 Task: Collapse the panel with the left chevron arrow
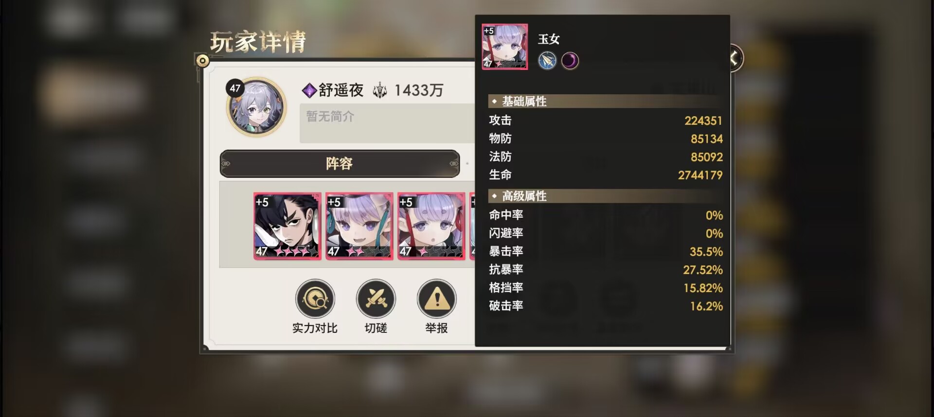pos(735,58)
